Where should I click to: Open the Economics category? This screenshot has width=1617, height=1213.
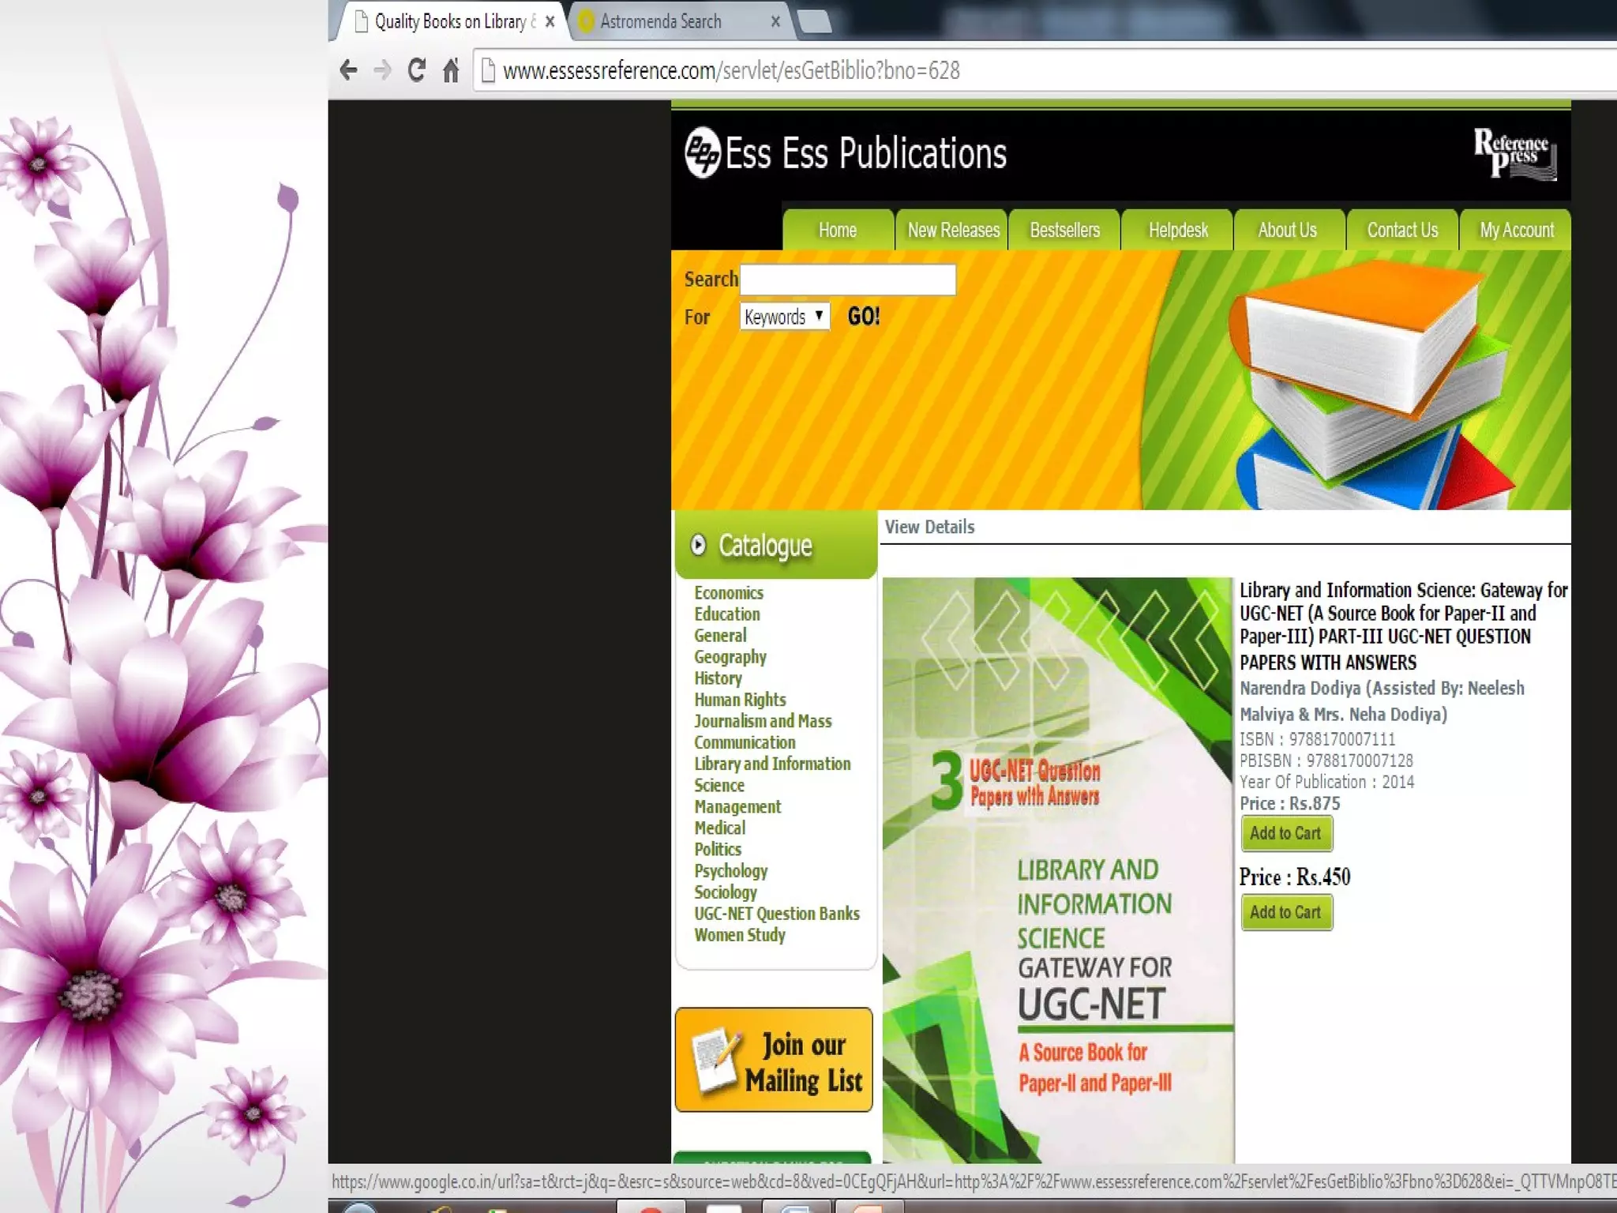tap(728, 593)
